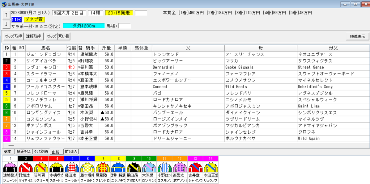Select horse name ジューンドラゴン
The image size is (370, 184).
click(x=44, y=54)
